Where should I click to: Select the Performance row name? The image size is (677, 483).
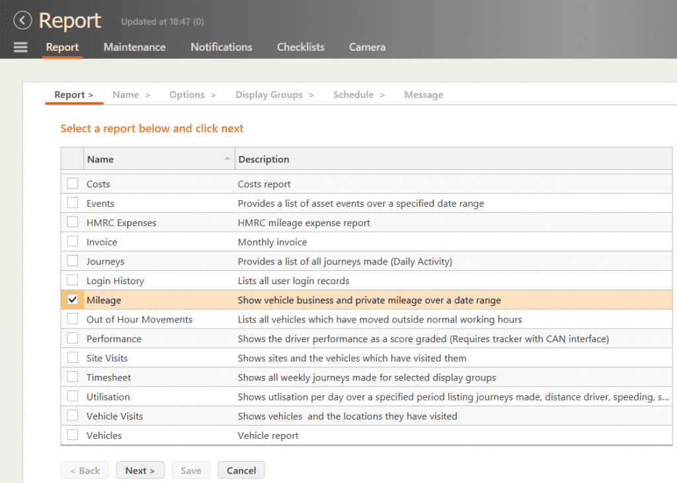(114, 339)
